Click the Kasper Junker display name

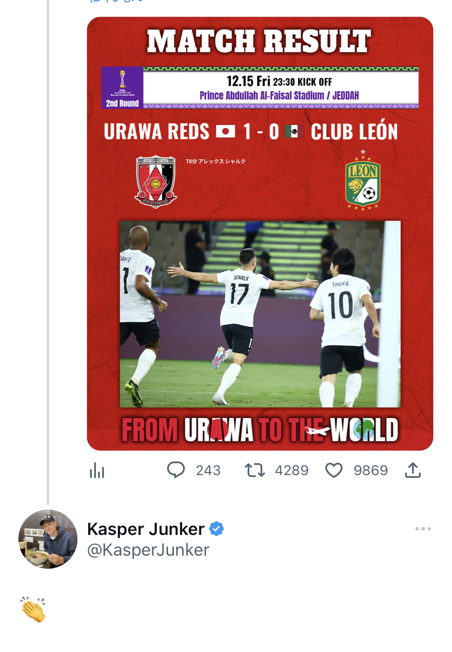[x=146, y=529]
